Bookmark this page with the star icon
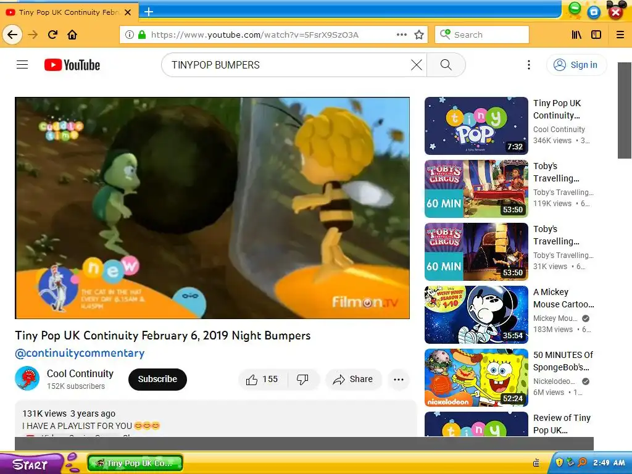The height and width of the screenshot is (474, 632). coord(419,35)
